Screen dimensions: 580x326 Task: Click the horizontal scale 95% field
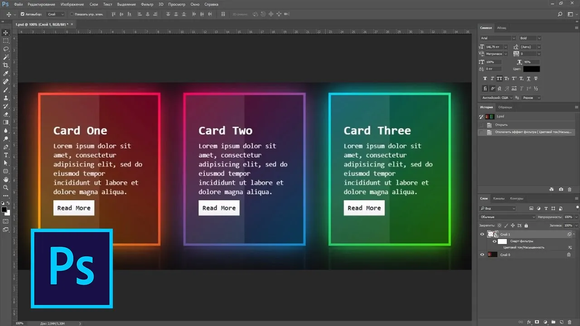tap(532, 62)
